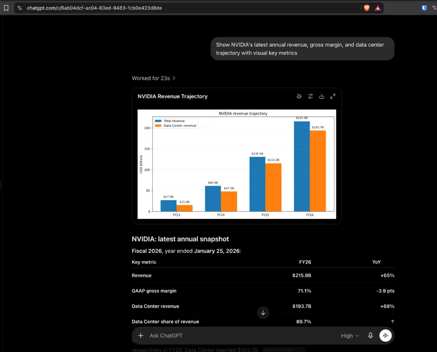Open chart customize sliders icon
This screenshot has height=352, width=437.
click(x=311, y=96)
